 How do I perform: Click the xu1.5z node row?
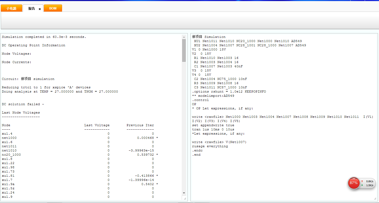pyautogui.click(x=78, y=188)
